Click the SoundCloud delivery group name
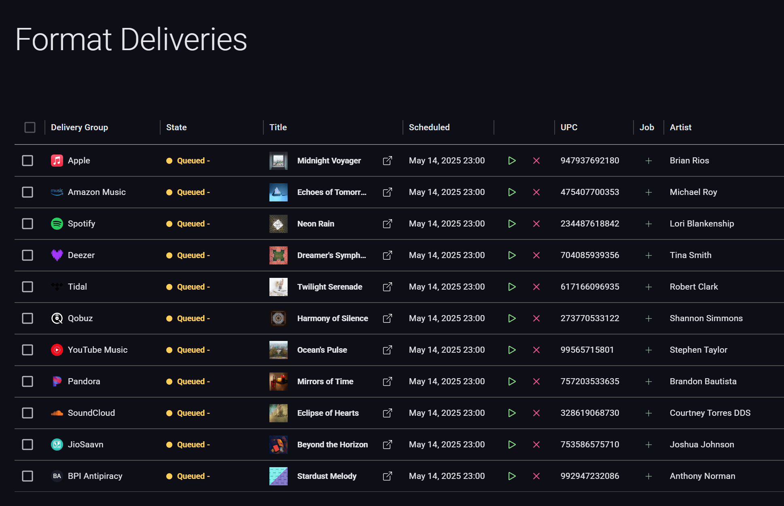The height and width of the screenshot is (506, 784). click(x=91, y=413)
